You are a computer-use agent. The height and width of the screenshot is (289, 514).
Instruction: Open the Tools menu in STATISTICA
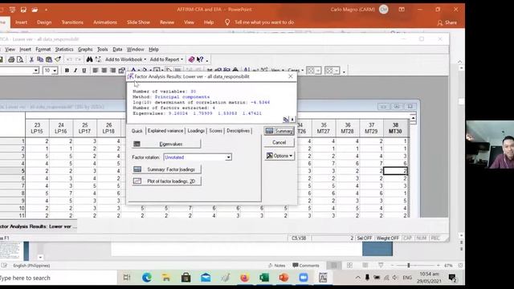pos(102,49)
